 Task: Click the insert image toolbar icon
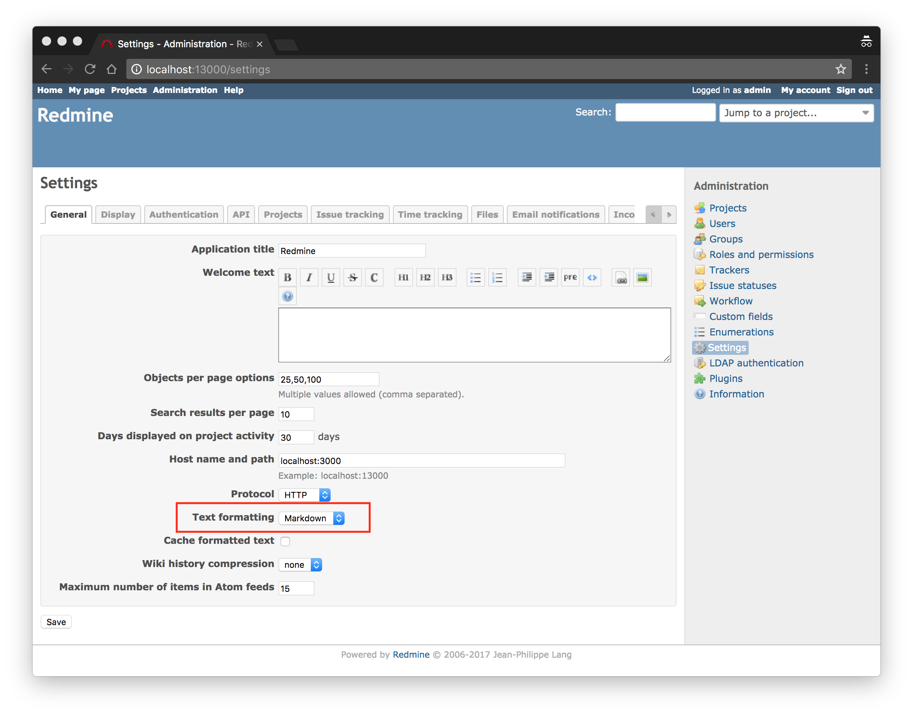point(642,277)
